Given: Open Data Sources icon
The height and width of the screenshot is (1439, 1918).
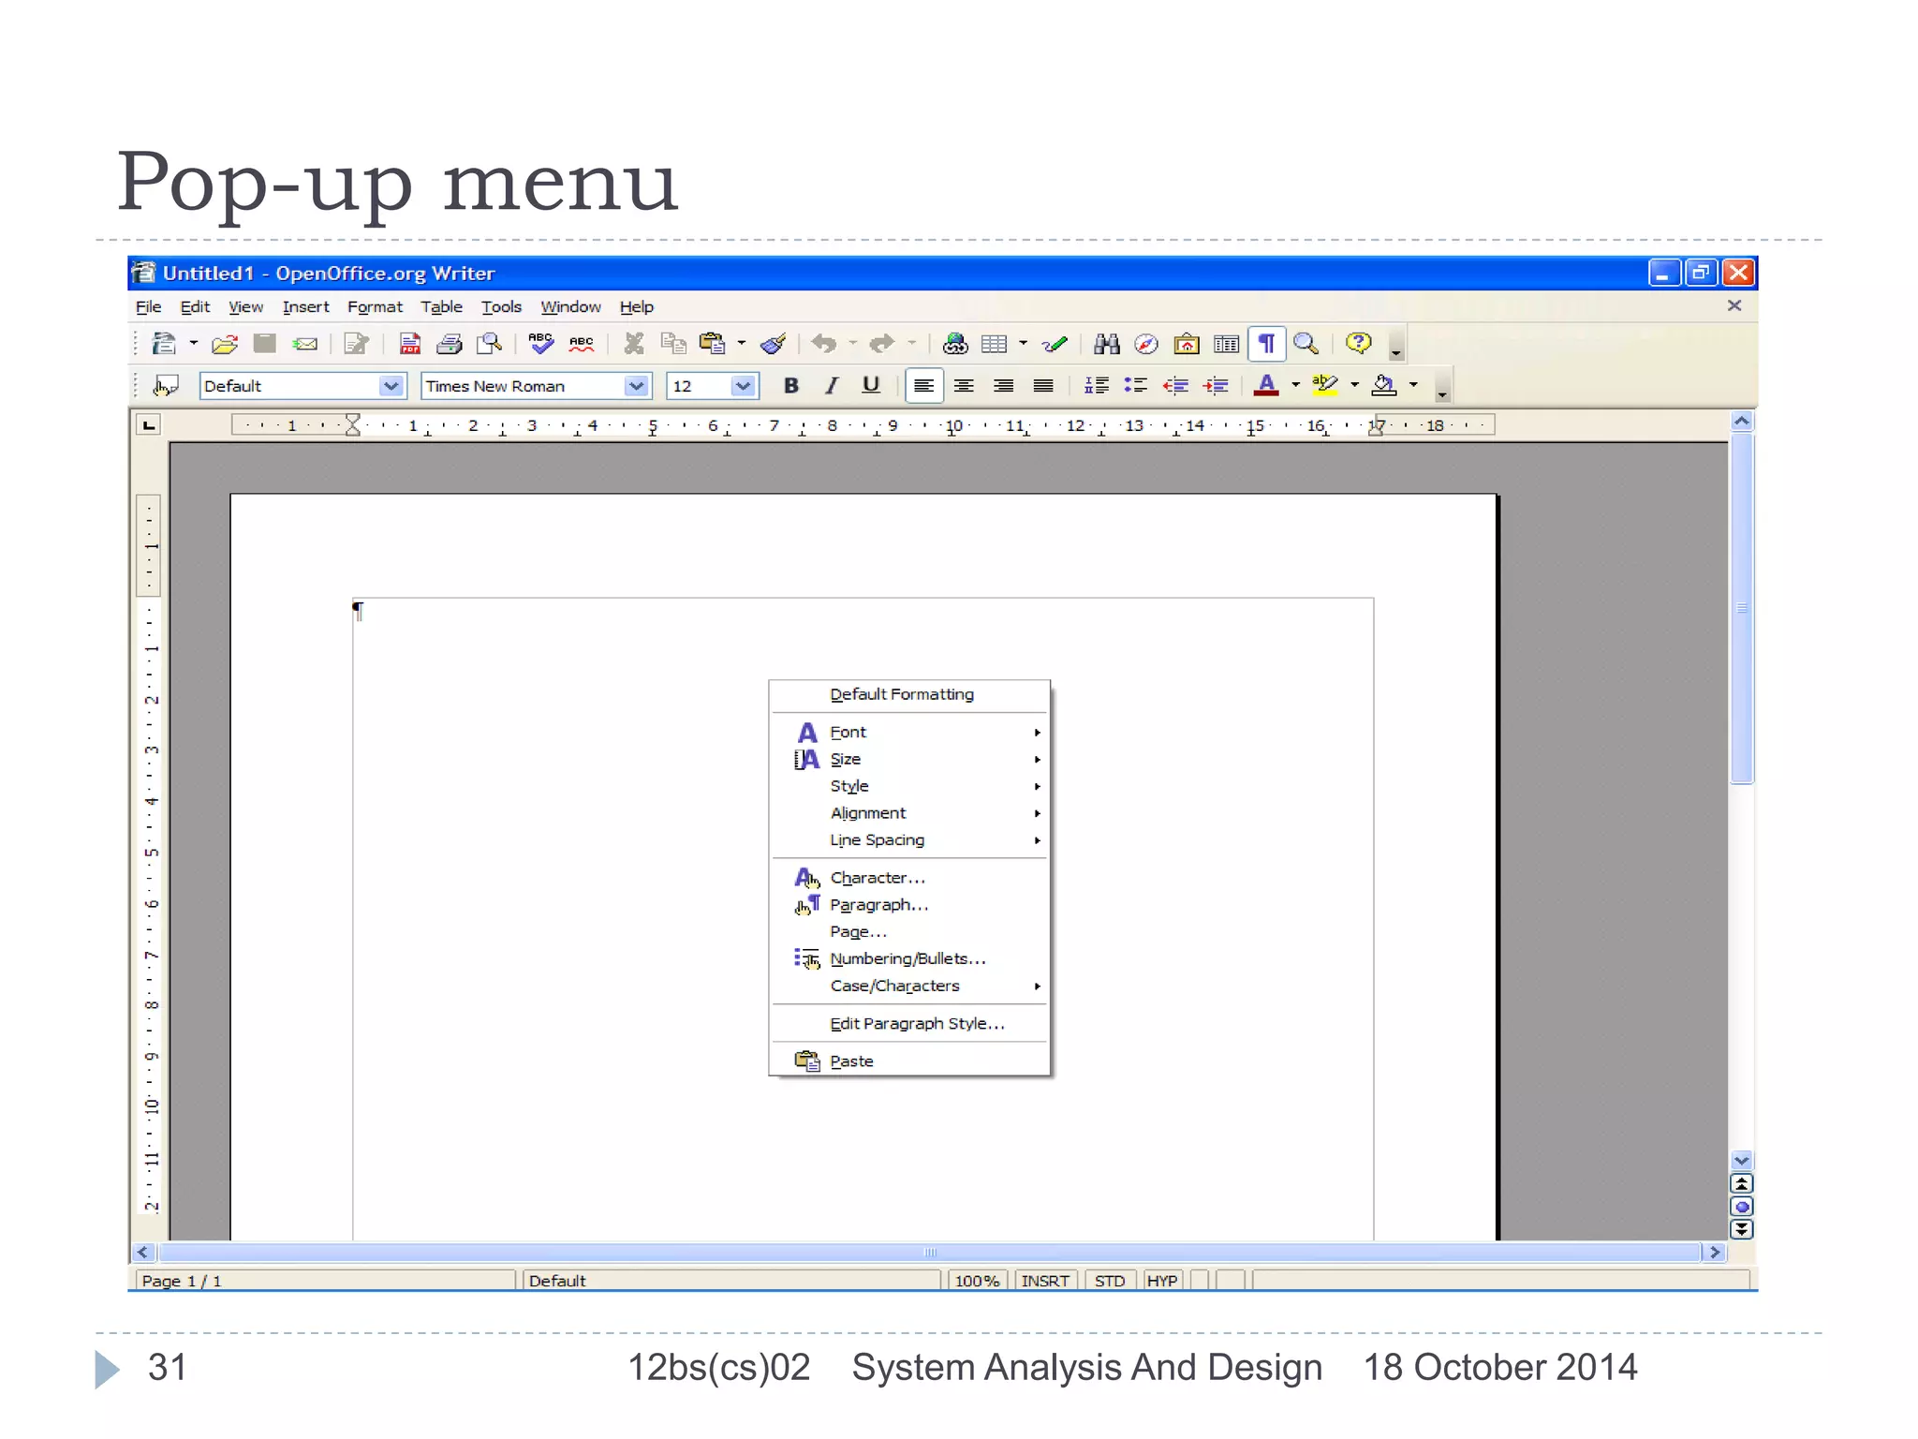Looking at the screenshot, I should (x=1226, y=344).
